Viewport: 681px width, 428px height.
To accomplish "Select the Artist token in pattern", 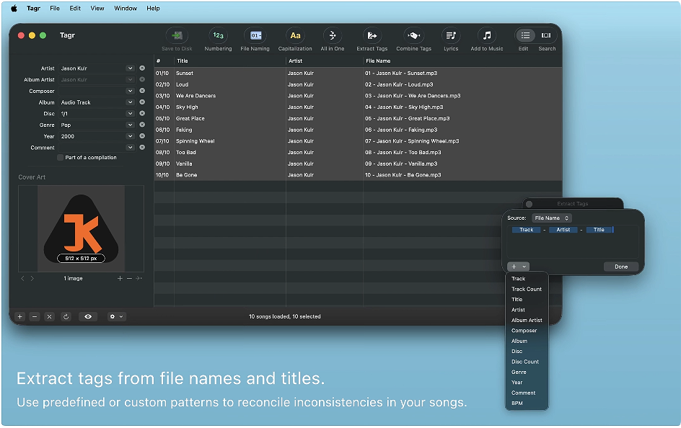I will coord(563,230).
